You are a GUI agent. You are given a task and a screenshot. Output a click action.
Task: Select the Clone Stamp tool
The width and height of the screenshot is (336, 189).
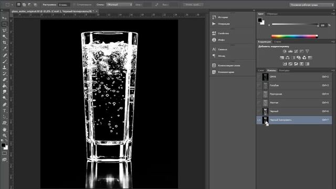pyautogui.click(x=4, y=67)
